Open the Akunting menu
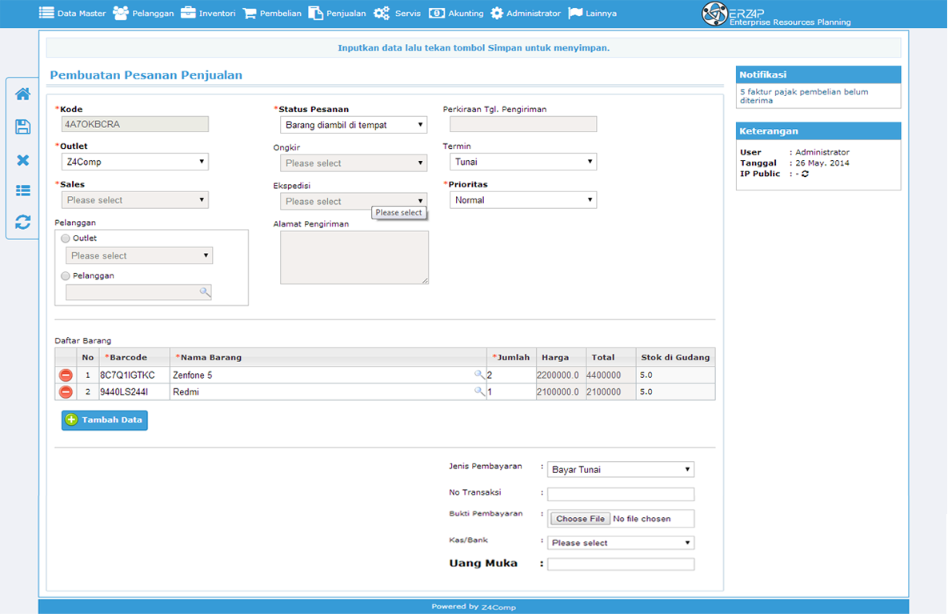Viewport: 948px width, 614px height. (x=457, y=14)
